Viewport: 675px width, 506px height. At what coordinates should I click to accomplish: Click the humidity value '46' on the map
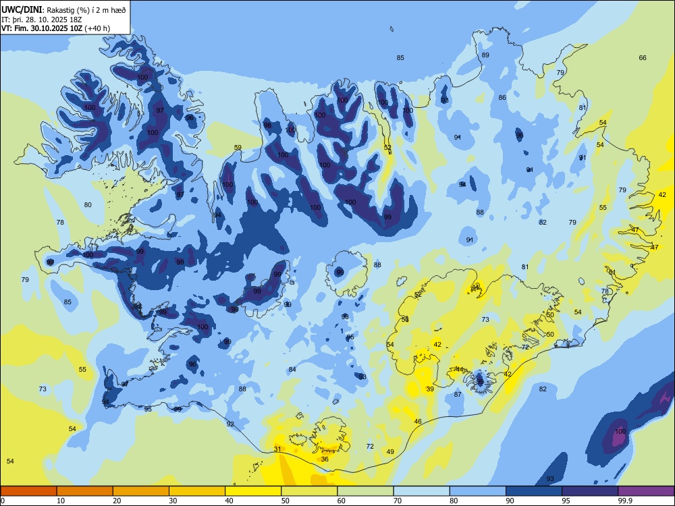coord(418,421)
